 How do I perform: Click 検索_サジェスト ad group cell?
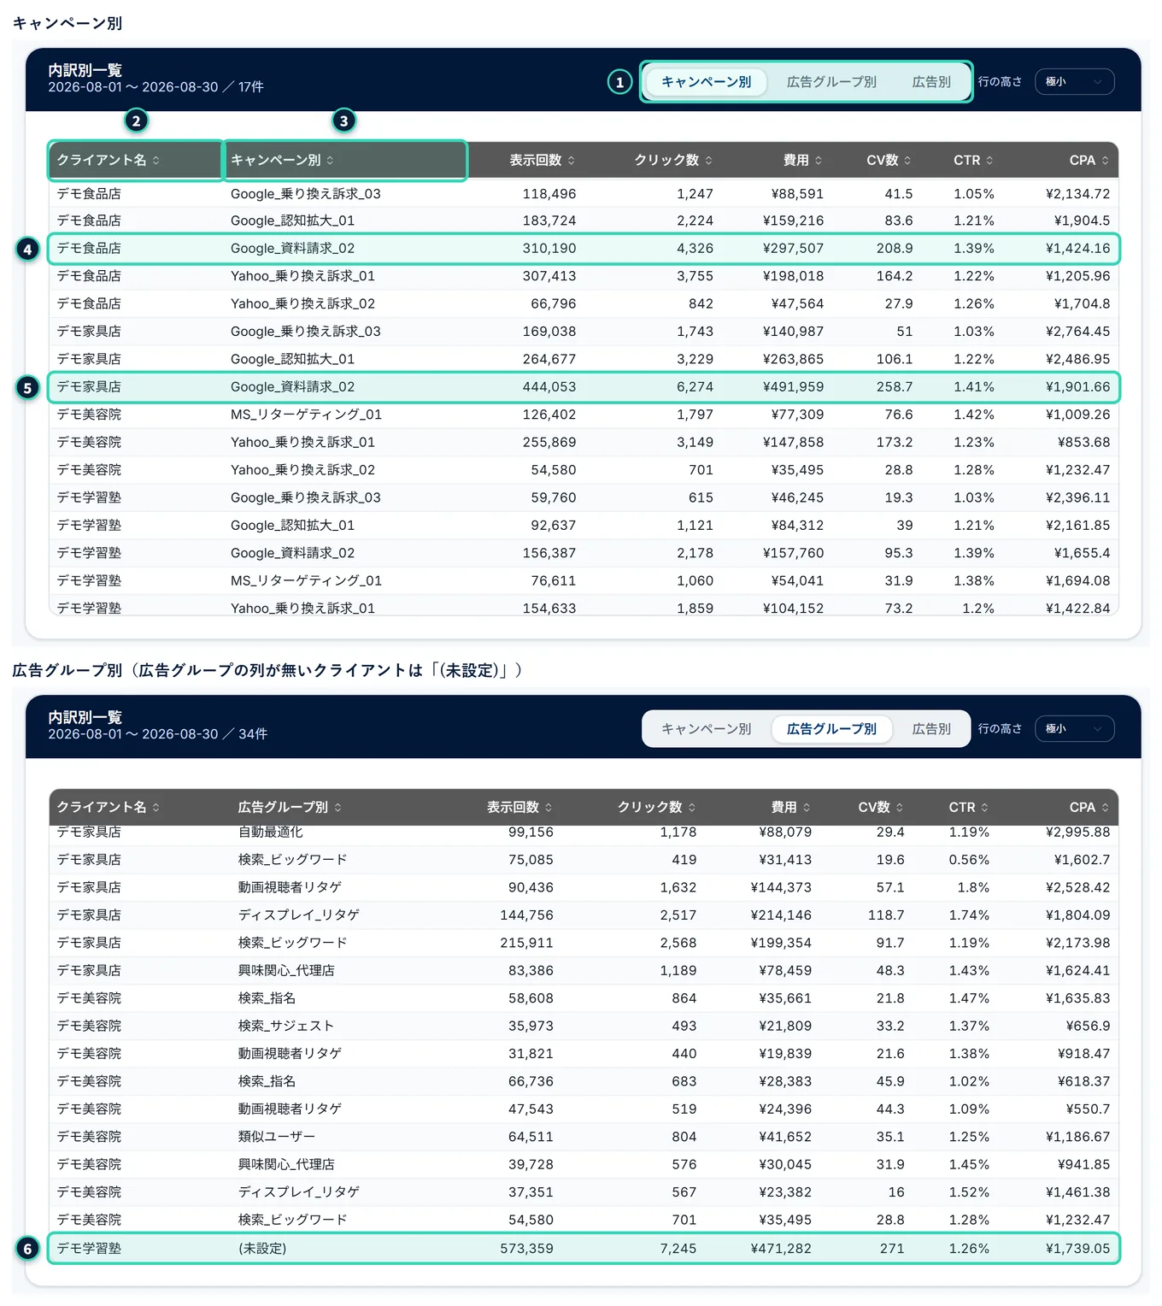(x=286, y=1026)
